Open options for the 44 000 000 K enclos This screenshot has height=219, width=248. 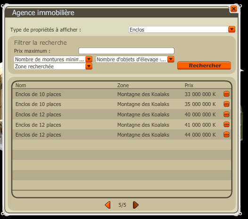[226, 135]
